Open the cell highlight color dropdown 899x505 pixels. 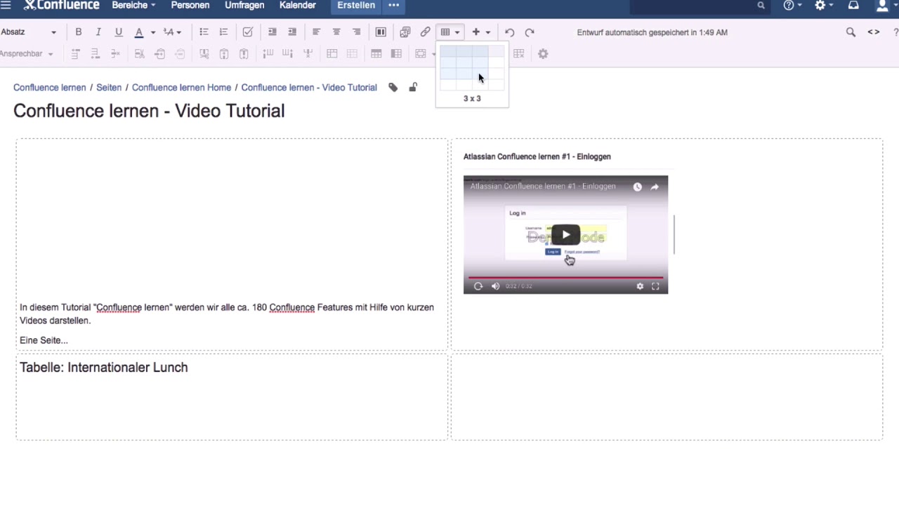tap(424, 54)
